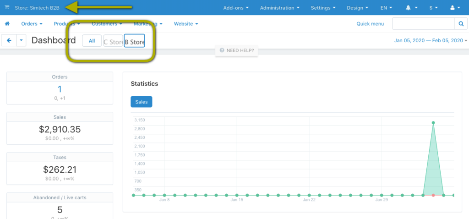Click the Sales chart tab button

pos(142,102)
